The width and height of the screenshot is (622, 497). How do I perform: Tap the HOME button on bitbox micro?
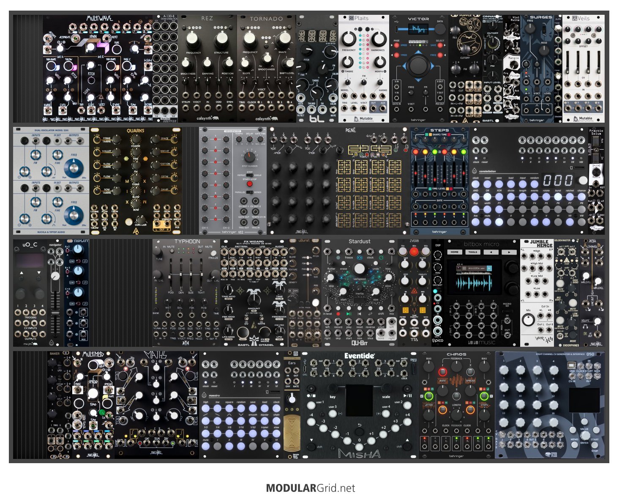455,252
